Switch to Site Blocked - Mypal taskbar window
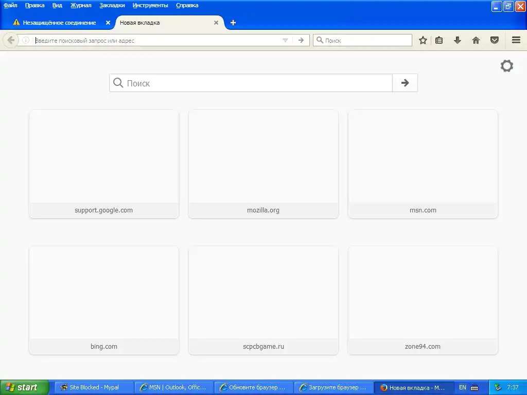 (94, 387)
